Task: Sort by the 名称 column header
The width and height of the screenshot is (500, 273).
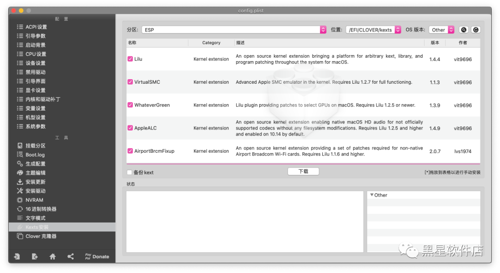Action: coord(157,43)
